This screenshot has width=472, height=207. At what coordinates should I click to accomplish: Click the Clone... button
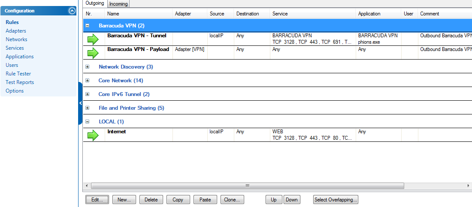[232, 199]
